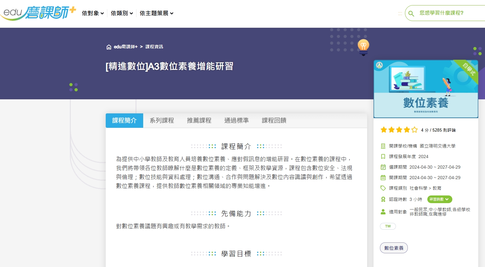Click the person icon beside 適用對象
The image size is (485, 267).
tap(383, 212)
